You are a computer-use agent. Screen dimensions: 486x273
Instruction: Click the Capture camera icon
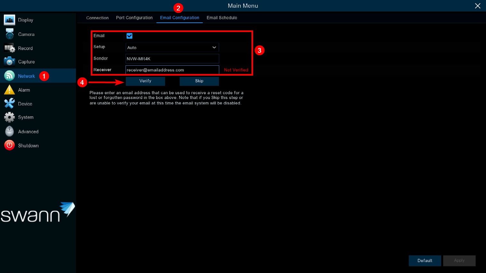[x=9, y=62]
